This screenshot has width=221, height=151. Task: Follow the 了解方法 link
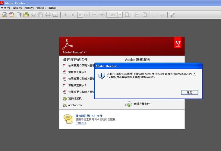pyautogui.click(x=81, y=123)
